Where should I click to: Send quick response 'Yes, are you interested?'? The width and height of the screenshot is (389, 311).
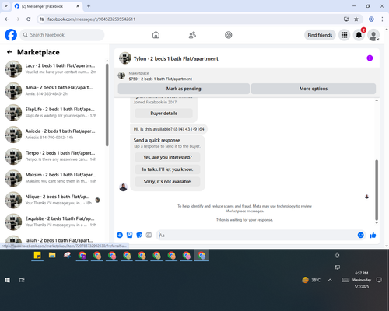click(x=167, y=157)
